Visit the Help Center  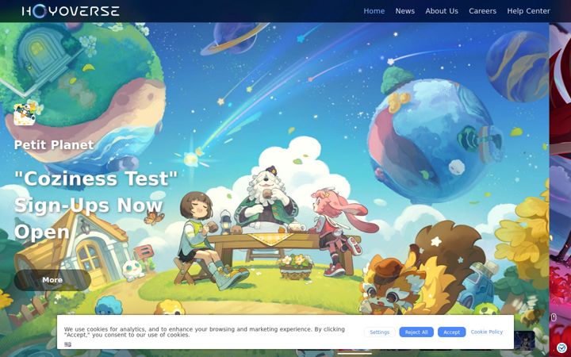click(528, 11)
